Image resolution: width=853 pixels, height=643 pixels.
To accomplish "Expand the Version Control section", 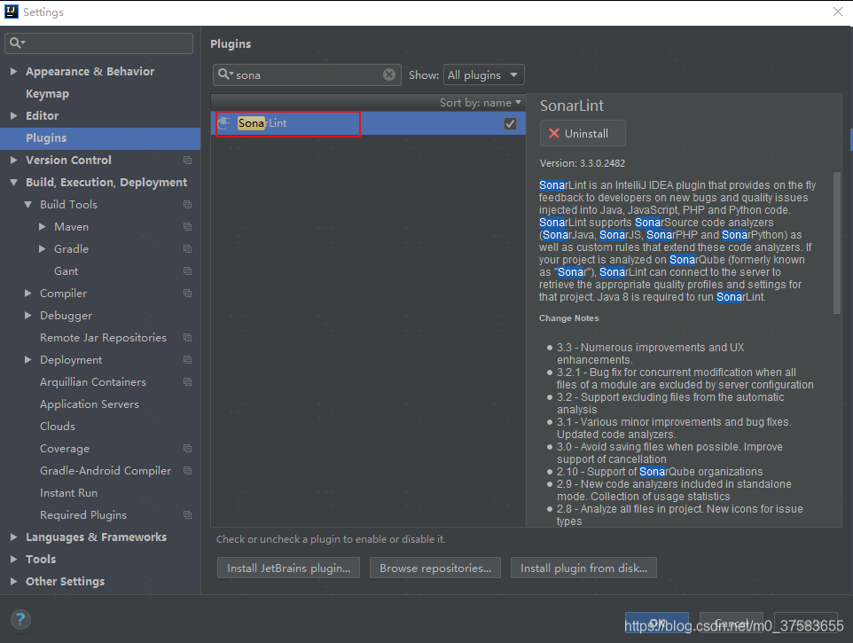I will pos(13,160).
